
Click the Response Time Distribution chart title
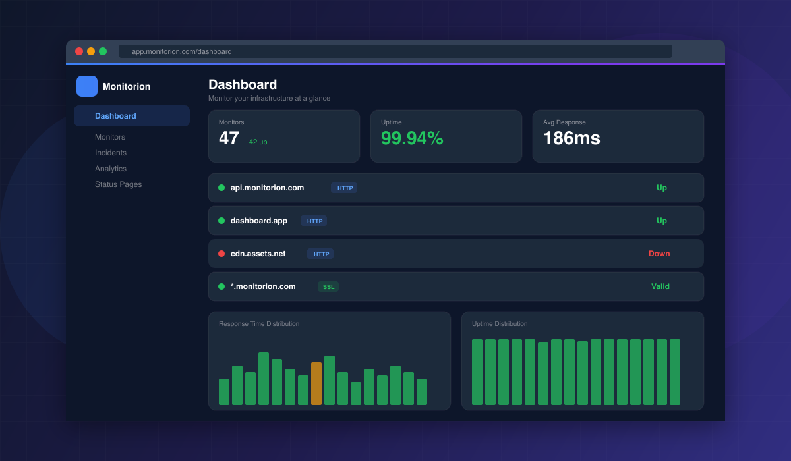pos(259,323)
